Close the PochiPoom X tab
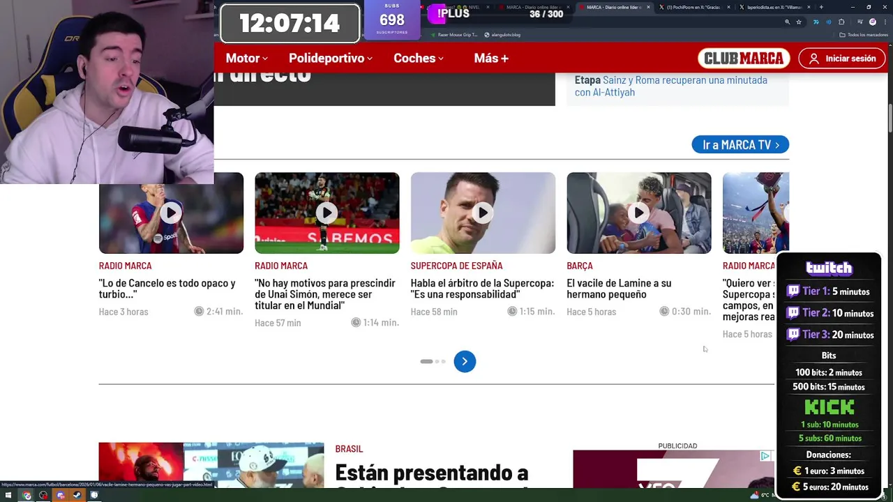The height and width of the screenshot is (502, 893). [728, 7]
